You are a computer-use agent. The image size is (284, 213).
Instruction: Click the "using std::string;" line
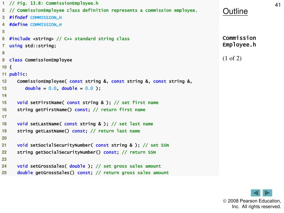pos(33,46)
